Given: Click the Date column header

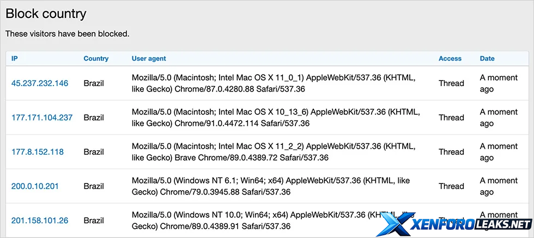Looking at the screenshot, I should (487, 58).
